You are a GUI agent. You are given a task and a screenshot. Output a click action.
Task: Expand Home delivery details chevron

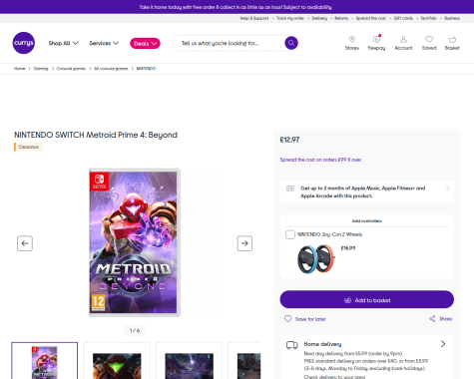[443, 344]
